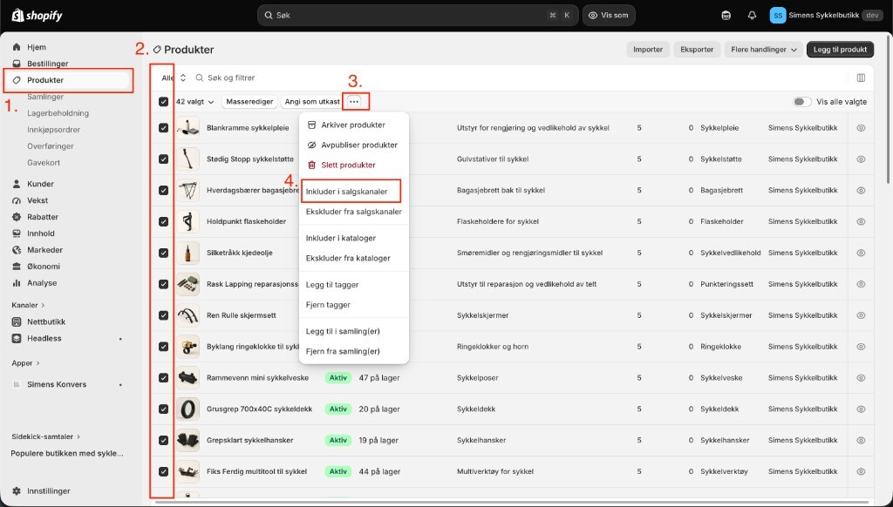The height and width of the screenshot is (507, 893).
Task: Click the SS store avatar
Action: 777,16
